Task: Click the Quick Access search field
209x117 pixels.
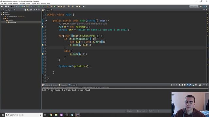Action: pos(194,6)
